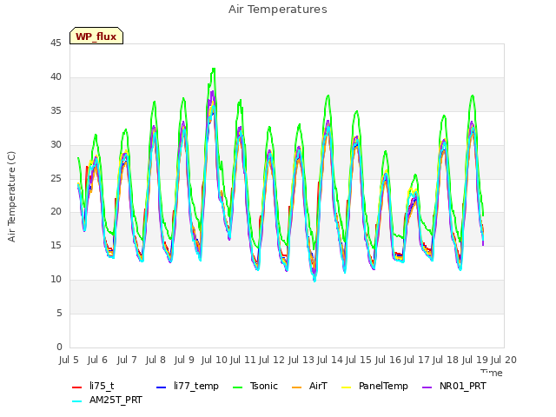Click the Jul 16 x-axis tick label
The image size is (556, 417).
(388, 360)
